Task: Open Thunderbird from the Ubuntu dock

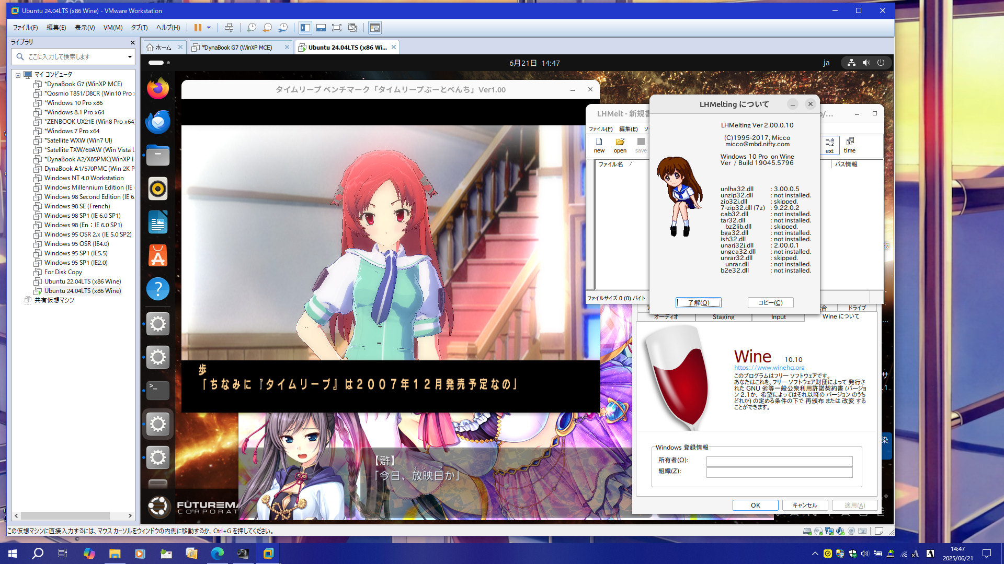Action: 158,122
